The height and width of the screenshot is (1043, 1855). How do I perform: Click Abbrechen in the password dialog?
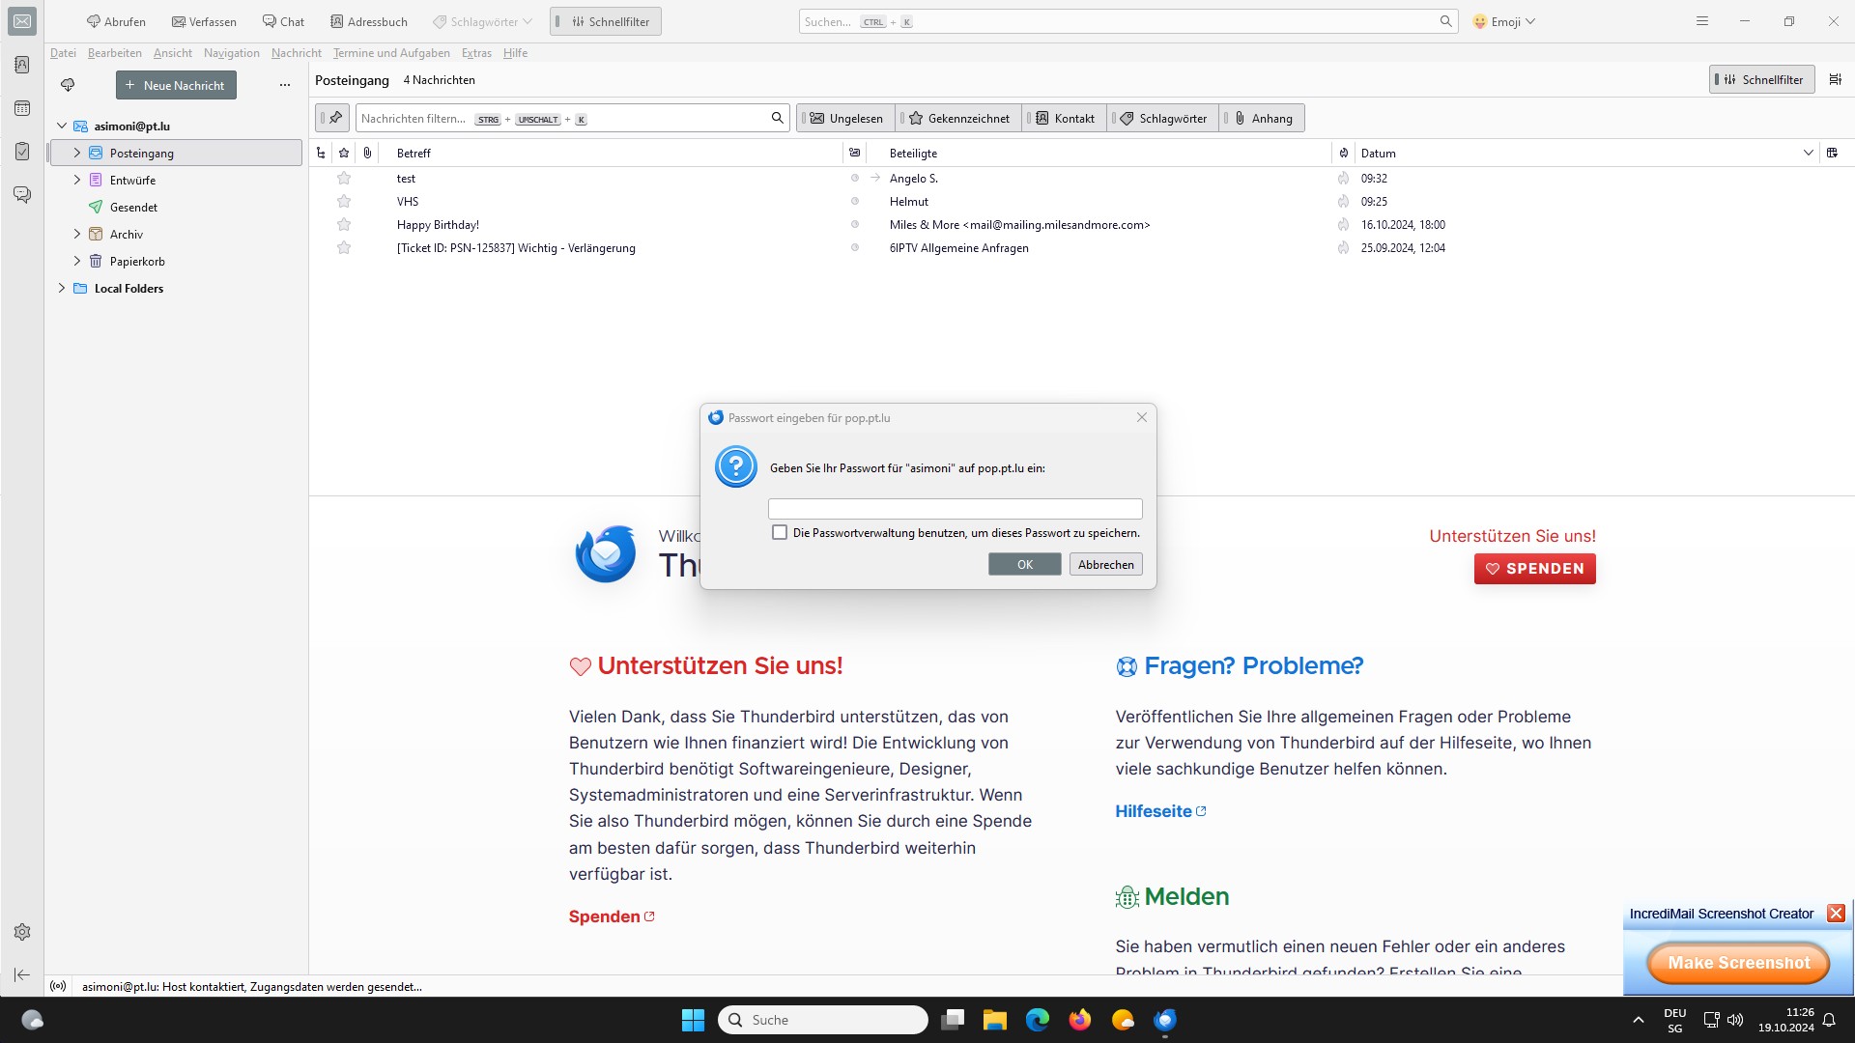[x=1105, y=565]
